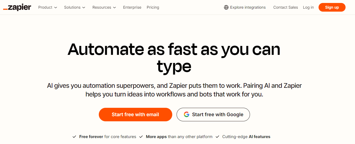Image resolution: width=355 pixels, height=144 pixels.
Task: Click the checkmark beside Free forever
Action: tap(74, 137)
